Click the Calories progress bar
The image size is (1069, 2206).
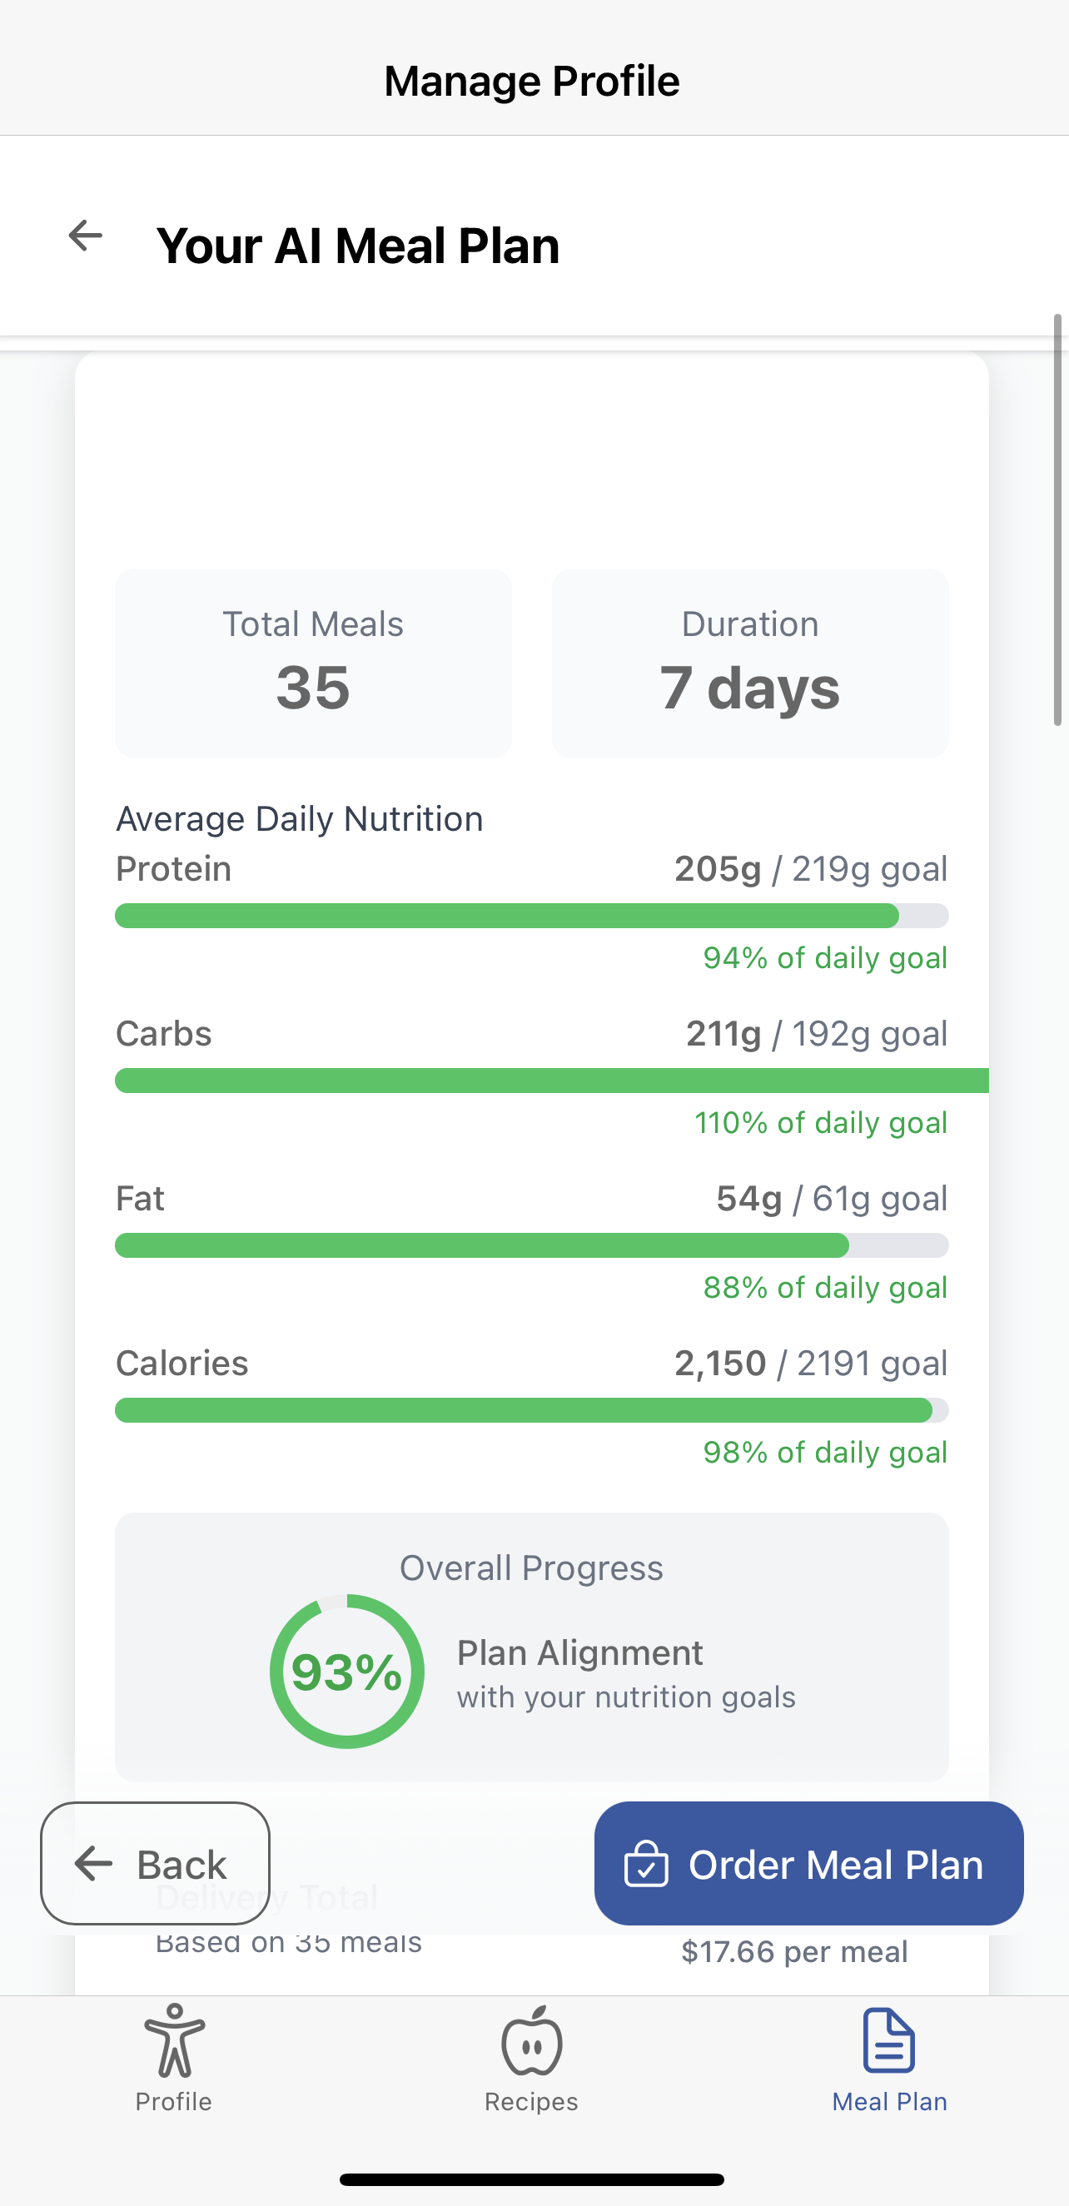tap(531, 1410)
